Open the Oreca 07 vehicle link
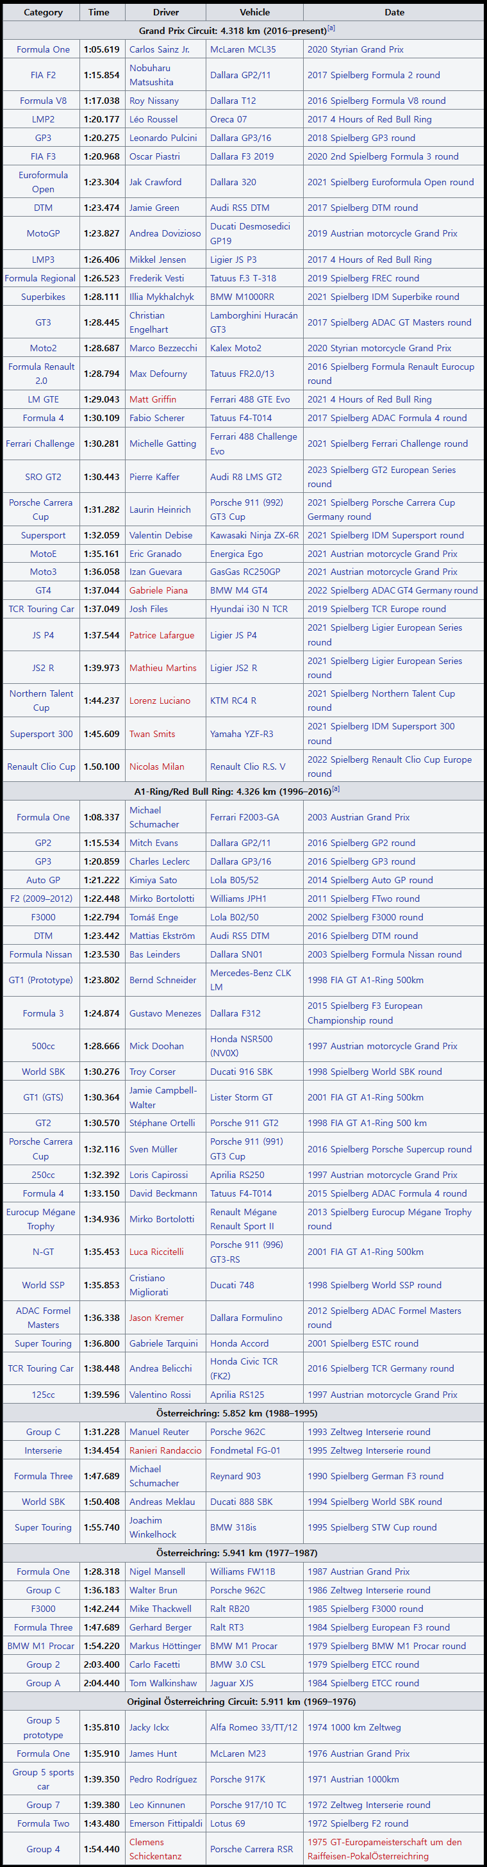 click(228, 120)
